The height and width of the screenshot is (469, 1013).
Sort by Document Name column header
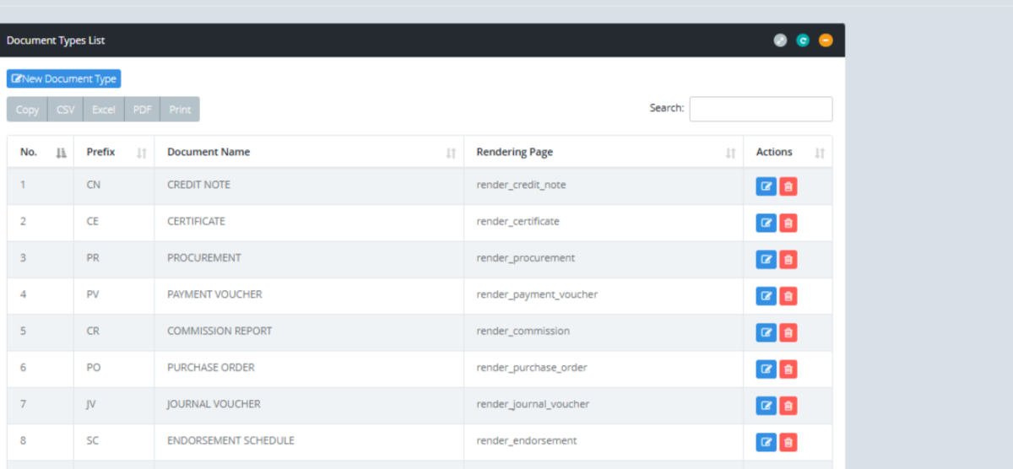[308, 153]
